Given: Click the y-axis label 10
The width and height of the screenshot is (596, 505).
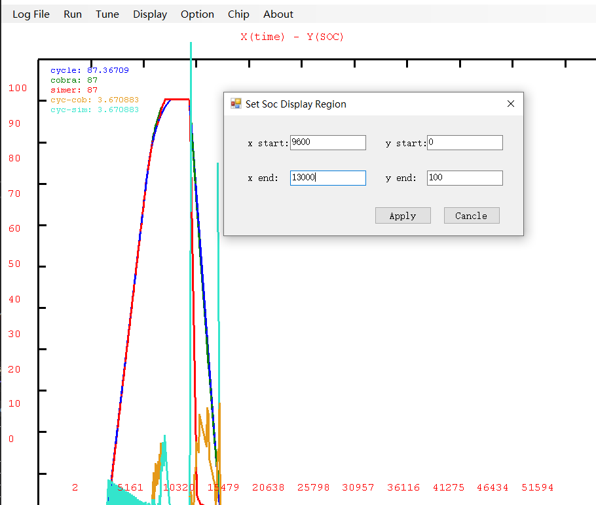Looking at the screenshot, I should [x=14, y=403].
